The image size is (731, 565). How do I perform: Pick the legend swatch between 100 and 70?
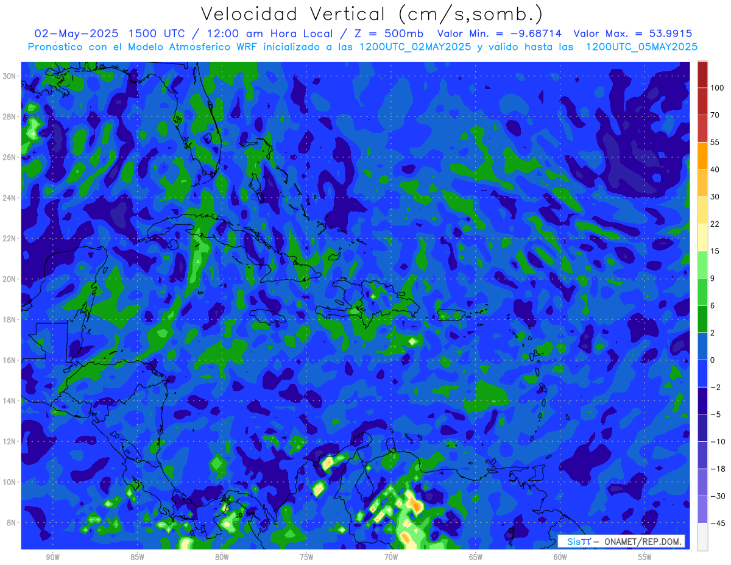click(702, 102)
